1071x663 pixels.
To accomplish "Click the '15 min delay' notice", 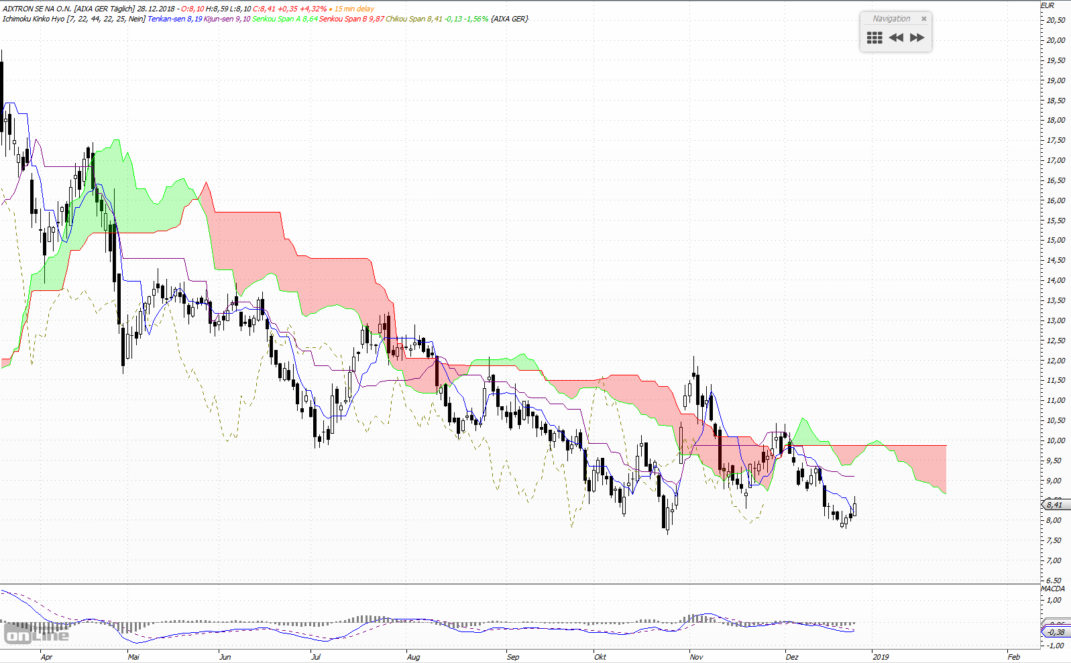I will (x=354, y=9).
